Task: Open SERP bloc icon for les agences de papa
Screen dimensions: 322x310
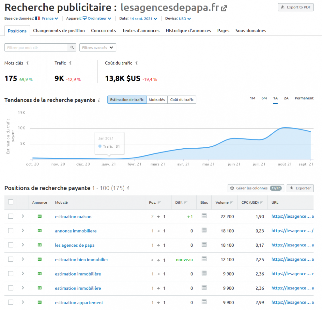Action: tap(204, 245)
